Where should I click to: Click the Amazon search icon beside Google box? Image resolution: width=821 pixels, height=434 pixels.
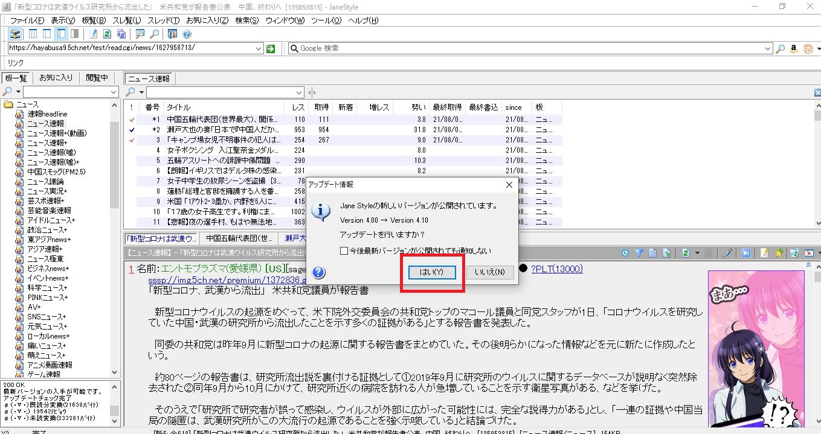[x=794, y=48]
